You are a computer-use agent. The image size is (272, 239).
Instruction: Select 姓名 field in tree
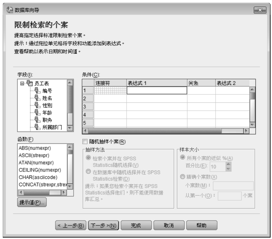click(47, 98)
